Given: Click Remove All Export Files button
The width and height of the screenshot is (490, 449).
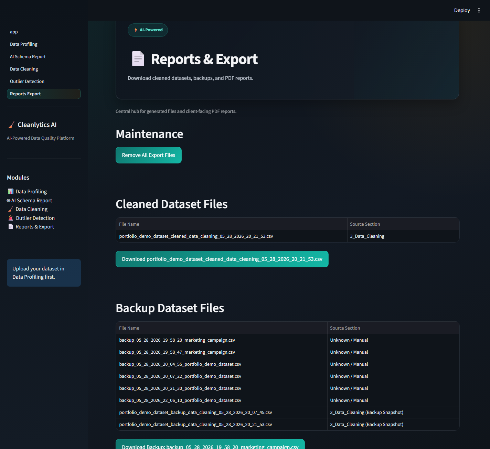Looking at the screenshot, I should click(x=149, y=155).
